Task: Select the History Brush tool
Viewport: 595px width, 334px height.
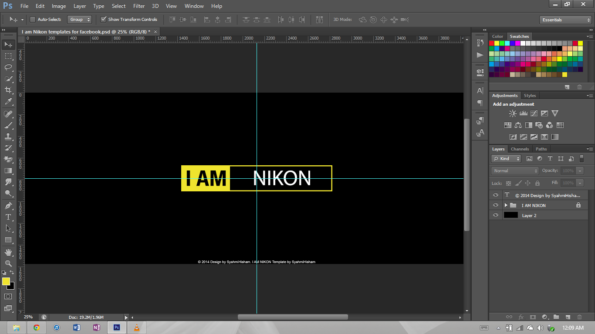Action: (x=8, y=148)
